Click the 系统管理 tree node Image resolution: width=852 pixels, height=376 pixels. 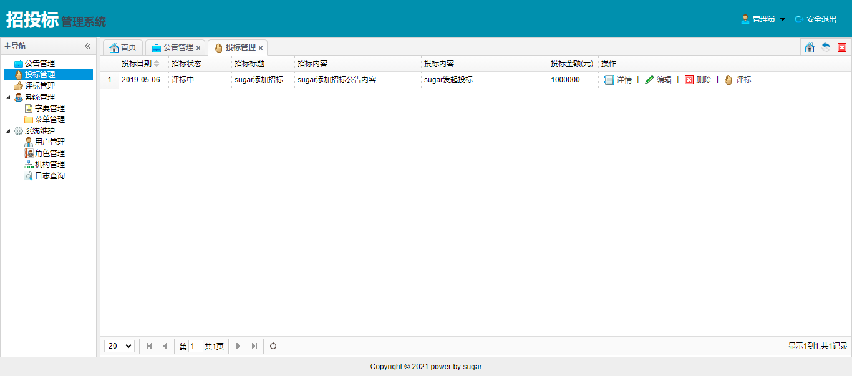point(40,97)
